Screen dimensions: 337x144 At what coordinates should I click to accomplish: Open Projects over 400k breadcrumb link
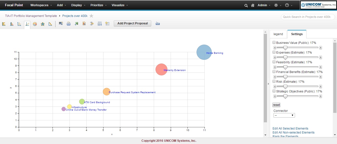[75, 16]
